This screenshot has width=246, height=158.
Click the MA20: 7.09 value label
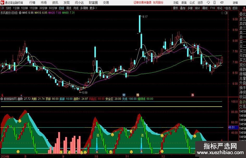pyautogui.click(x=55, y=13)
